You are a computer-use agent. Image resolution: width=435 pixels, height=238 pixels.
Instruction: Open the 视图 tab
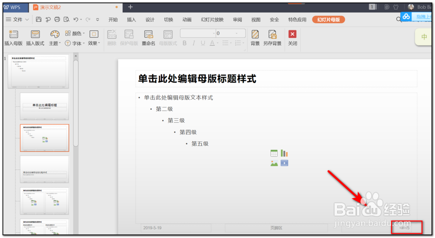tap(256, 20)
